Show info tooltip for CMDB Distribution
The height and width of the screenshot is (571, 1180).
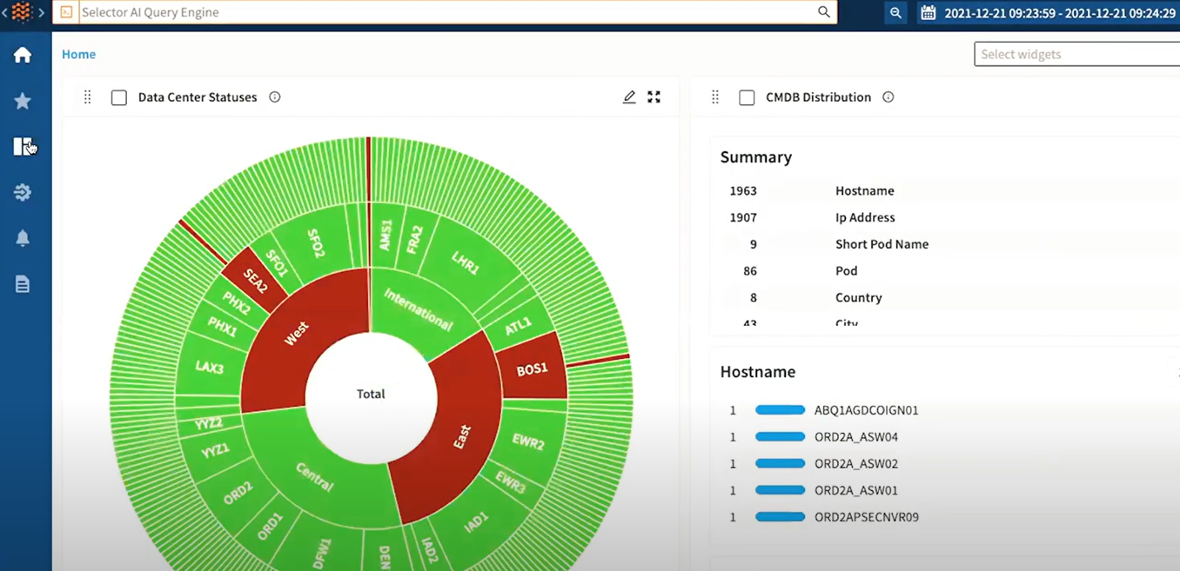pos(888,97)
